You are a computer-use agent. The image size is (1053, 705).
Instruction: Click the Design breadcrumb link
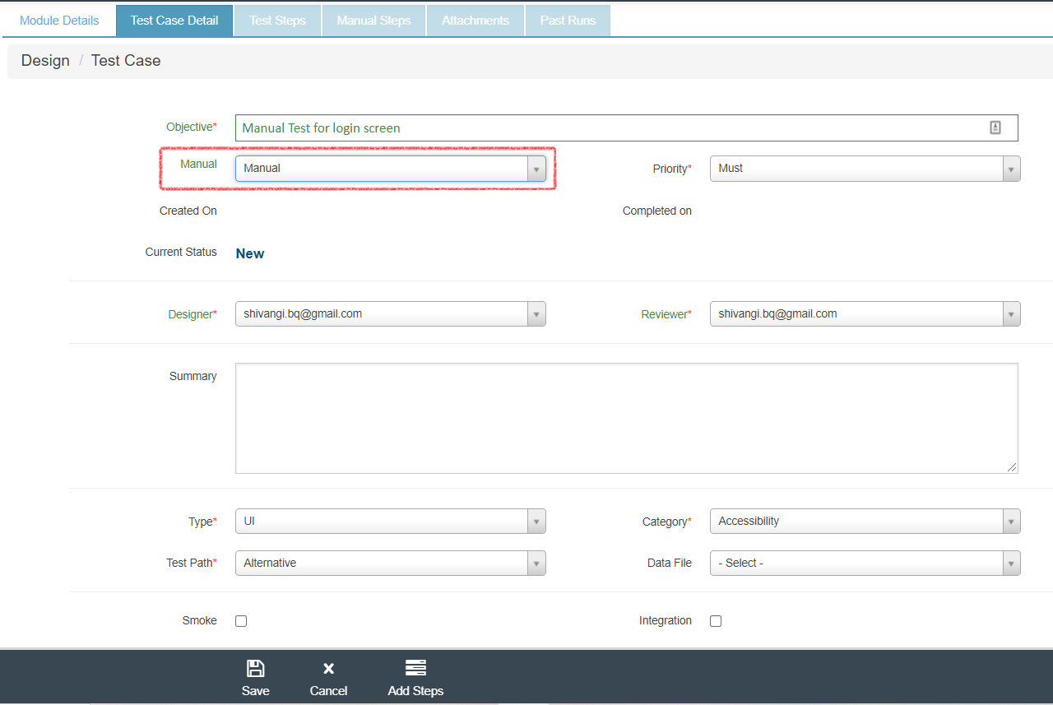pyautogui.click(x=45, y=61)
